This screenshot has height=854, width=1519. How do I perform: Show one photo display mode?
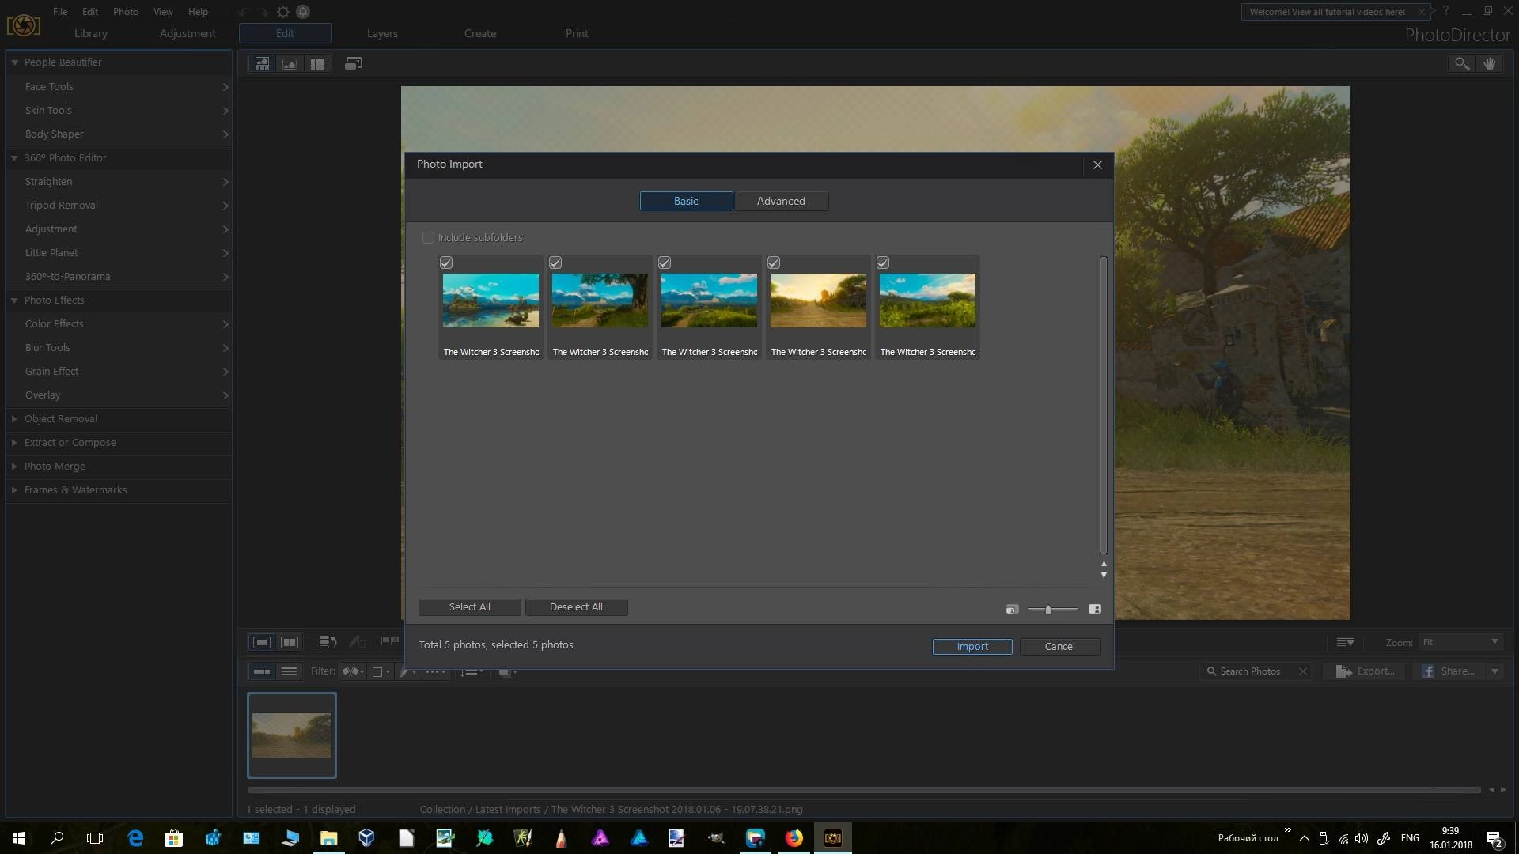262,642
